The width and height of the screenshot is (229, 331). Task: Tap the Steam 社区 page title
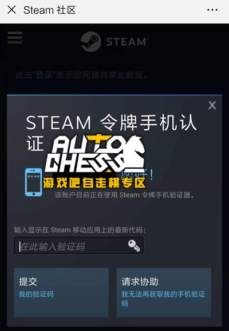(49, 10)
